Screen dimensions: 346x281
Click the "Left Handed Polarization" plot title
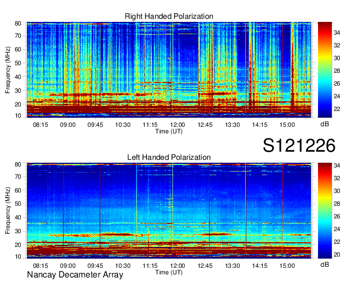tap(169, 157)
